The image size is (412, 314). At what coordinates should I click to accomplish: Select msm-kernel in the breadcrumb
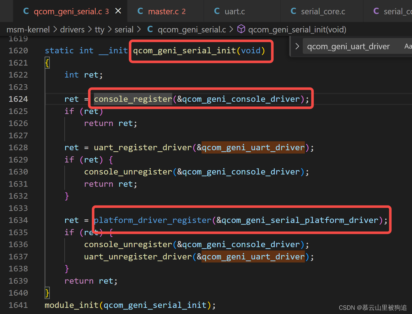28,30
